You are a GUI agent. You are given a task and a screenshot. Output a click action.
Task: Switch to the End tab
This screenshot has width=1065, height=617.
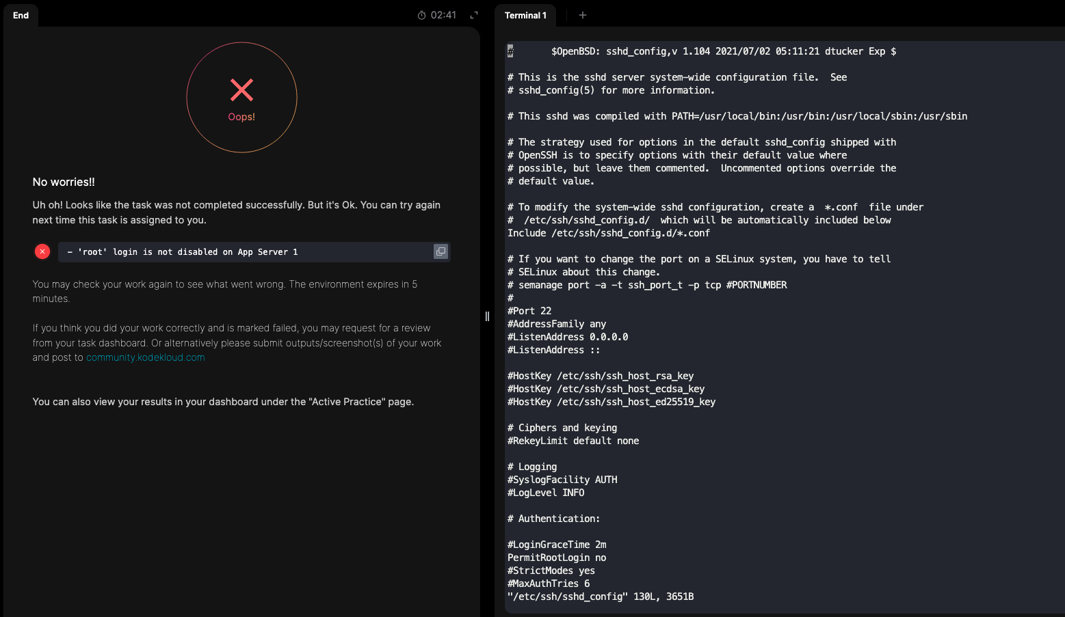[x=21, y=15]
